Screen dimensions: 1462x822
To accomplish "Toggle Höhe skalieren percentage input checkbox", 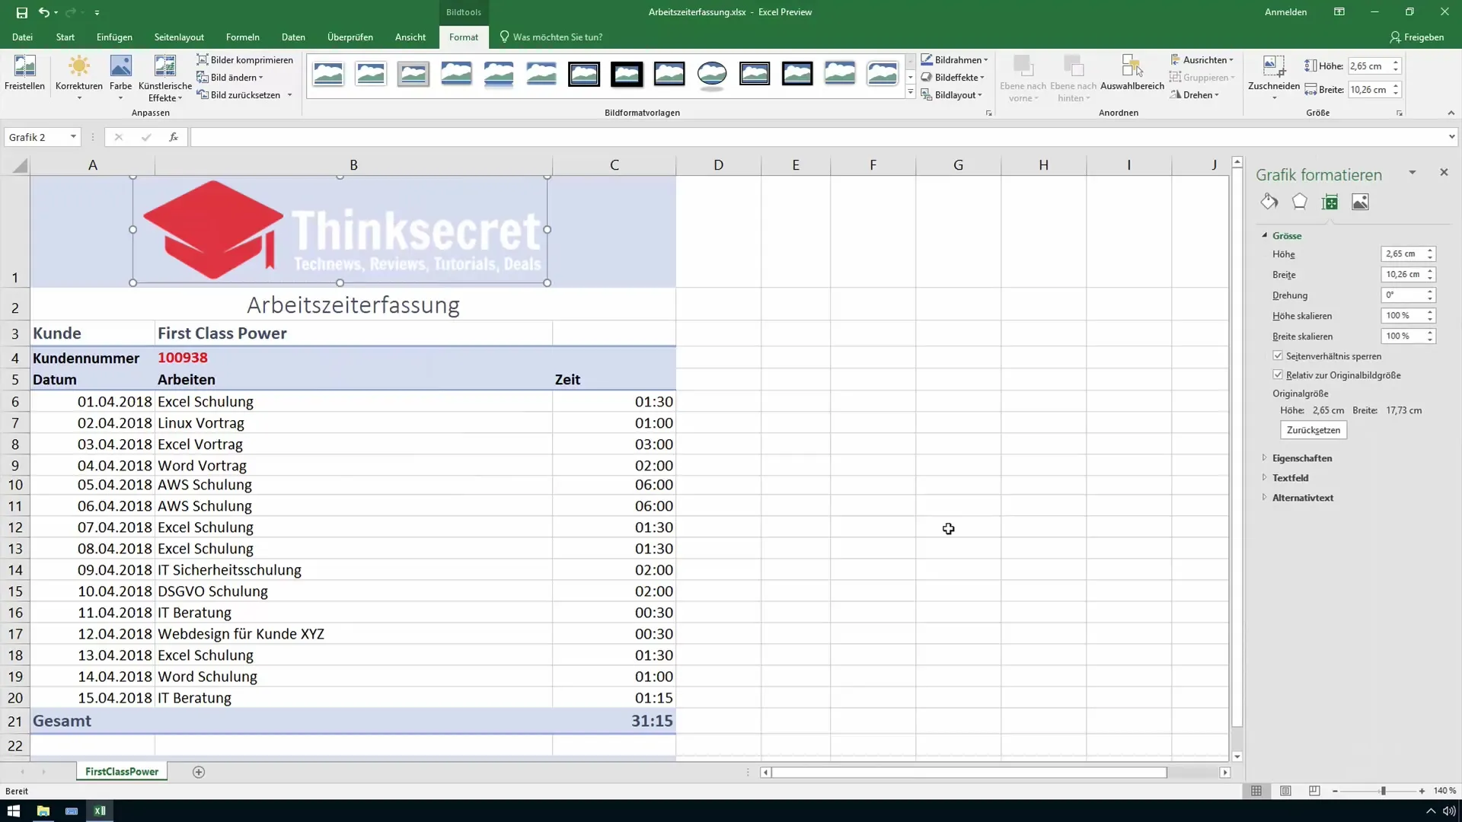I will tap(1406, 315).
